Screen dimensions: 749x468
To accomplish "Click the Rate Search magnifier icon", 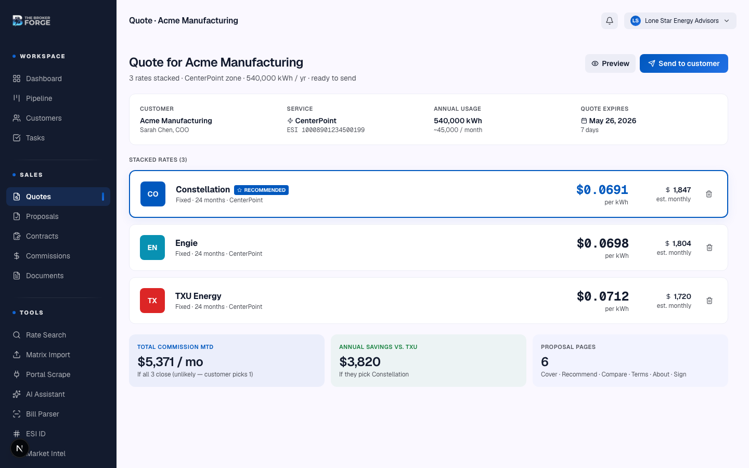I will tap(17, 335).
